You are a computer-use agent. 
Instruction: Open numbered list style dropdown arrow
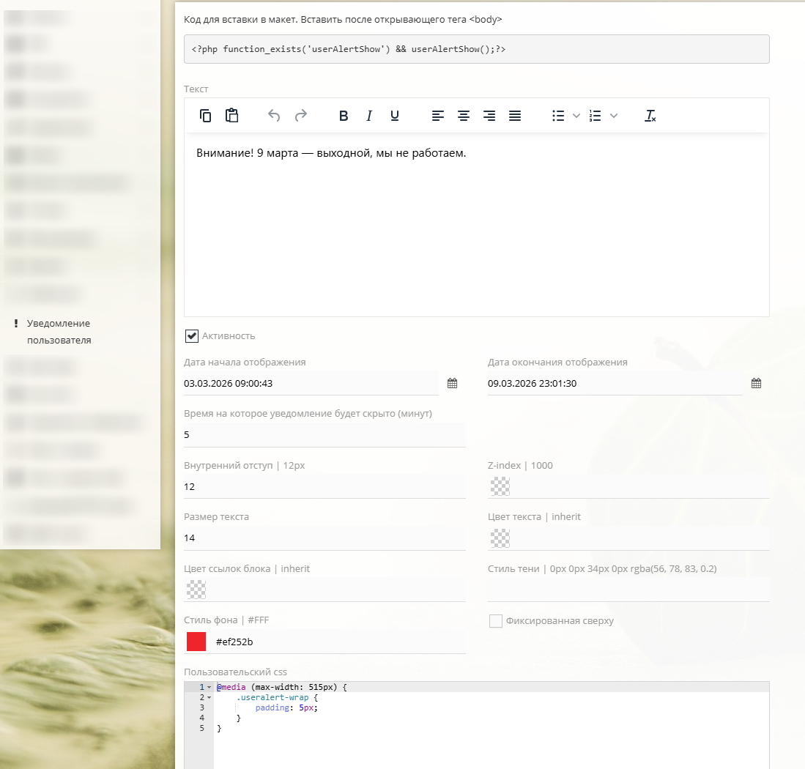tap(614, 116)
